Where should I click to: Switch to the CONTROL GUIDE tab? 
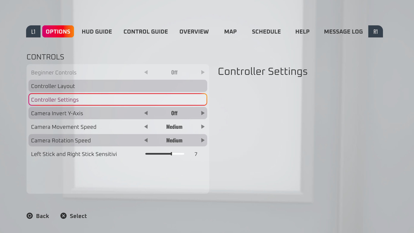pyautogui.click(x=146, y=32)
